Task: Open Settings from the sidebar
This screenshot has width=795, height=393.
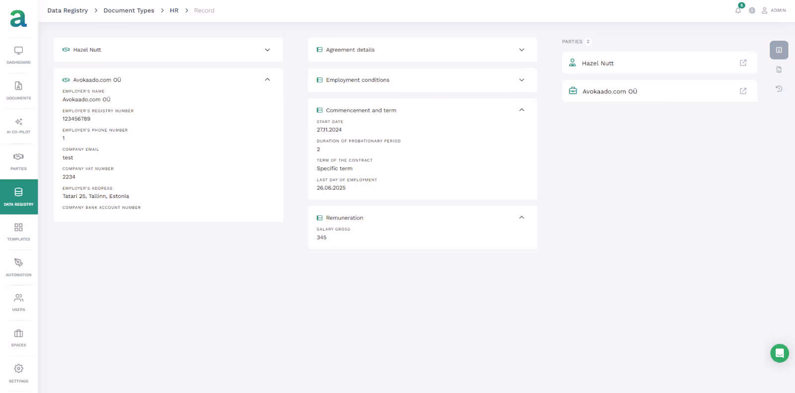Action: 18,374
